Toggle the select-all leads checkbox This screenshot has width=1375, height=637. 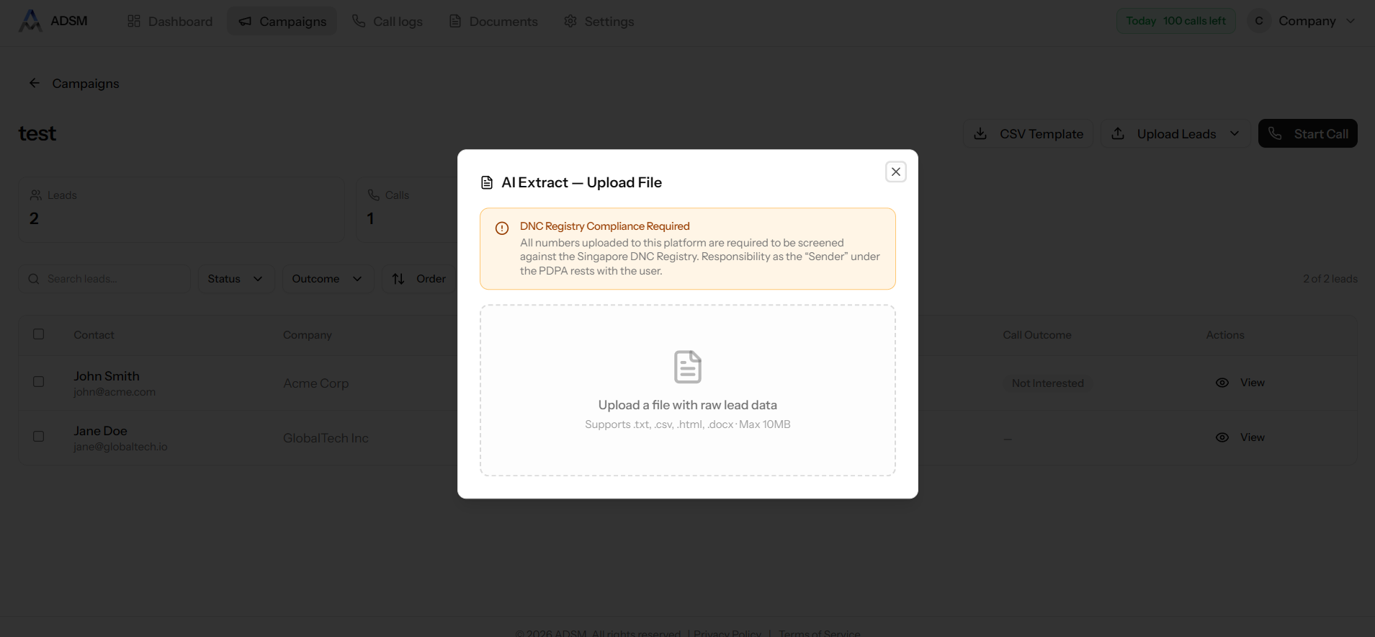39,334
